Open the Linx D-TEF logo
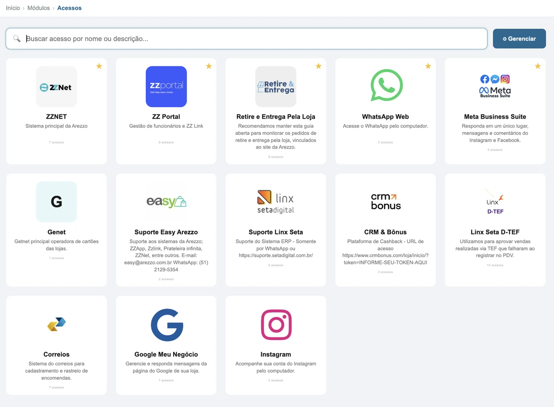The height and width of the screenshot is (407, 554). (495, 202)
